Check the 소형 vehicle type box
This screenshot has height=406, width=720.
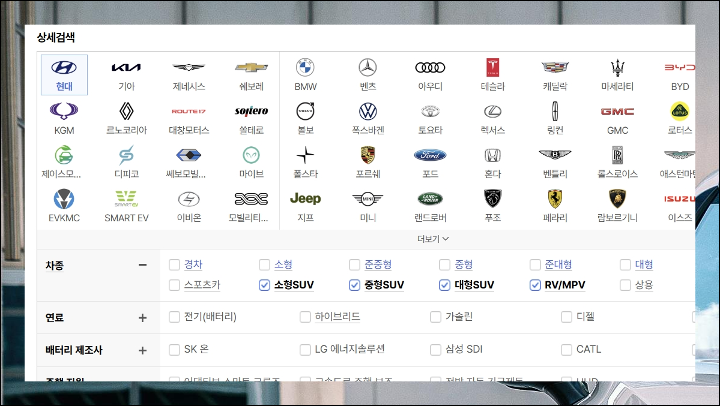pos(264,264)
